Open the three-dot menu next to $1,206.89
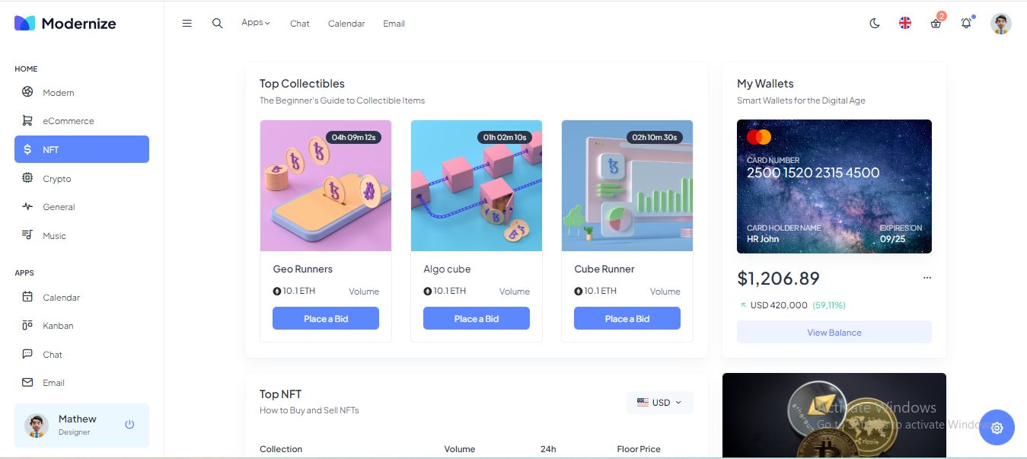Screen dimensions: 1027x459 (927, 278)
